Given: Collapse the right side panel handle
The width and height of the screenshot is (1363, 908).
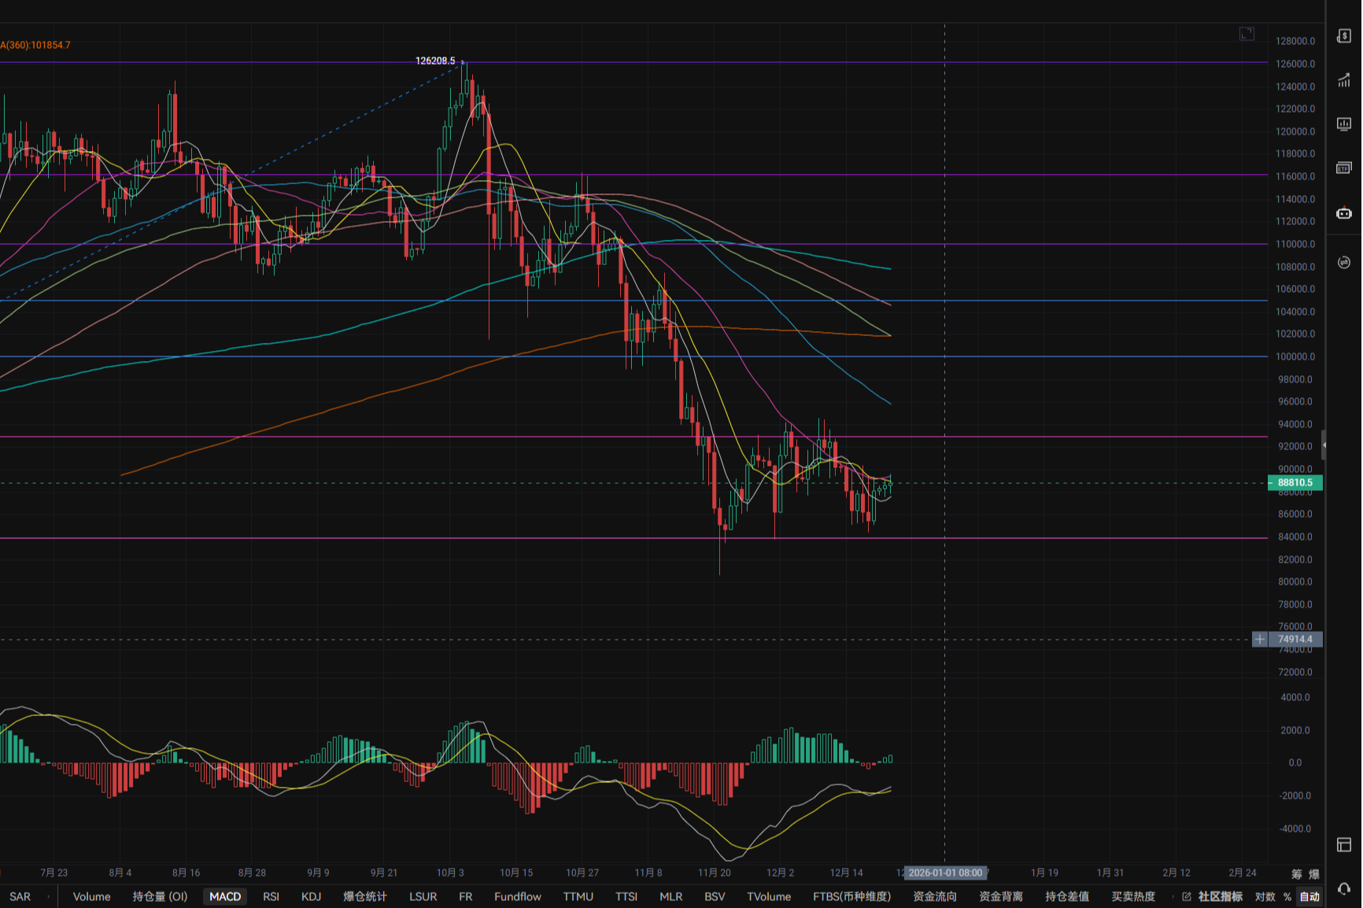Looking at the screenshot, I should coord(1324,445).
